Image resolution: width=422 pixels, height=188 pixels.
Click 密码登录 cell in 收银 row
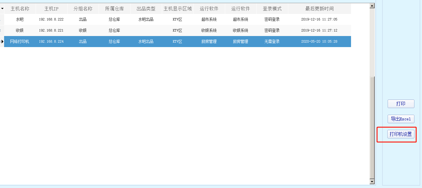click(x=272, y=30)
